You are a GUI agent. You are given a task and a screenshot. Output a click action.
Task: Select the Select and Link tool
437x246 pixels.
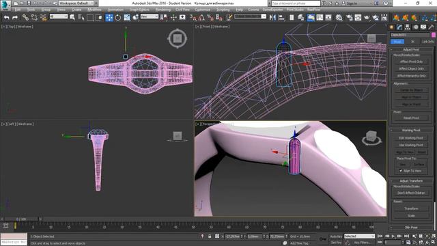(25, 18)
